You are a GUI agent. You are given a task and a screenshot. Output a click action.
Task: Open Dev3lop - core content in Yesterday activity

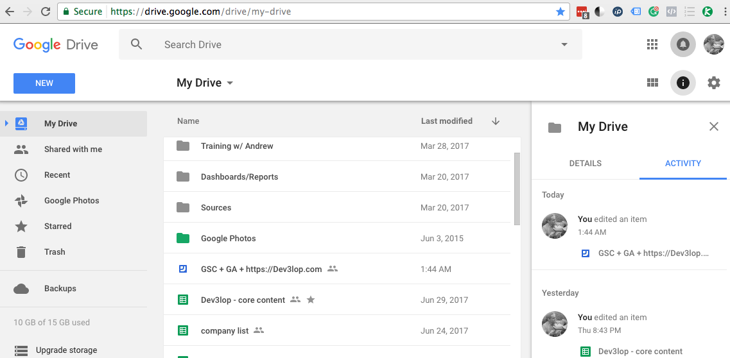coord(640,352)
